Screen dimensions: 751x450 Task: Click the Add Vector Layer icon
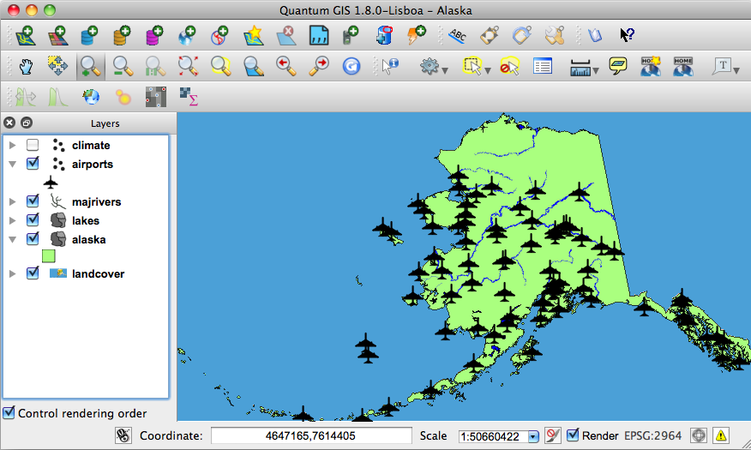click(25, 35)
